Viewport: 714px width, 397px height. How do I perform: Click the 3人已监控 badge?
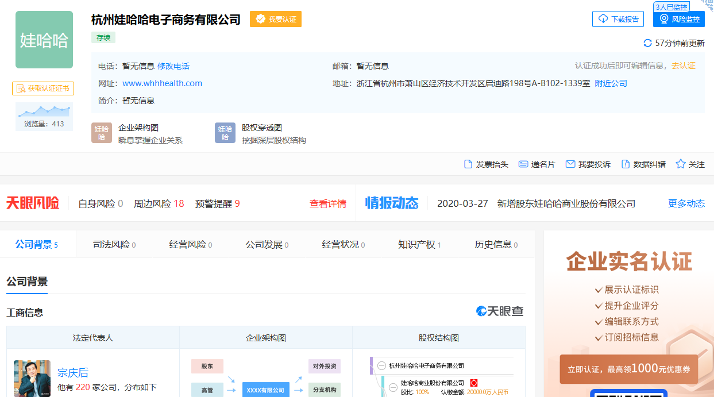(x=671, y=7)
